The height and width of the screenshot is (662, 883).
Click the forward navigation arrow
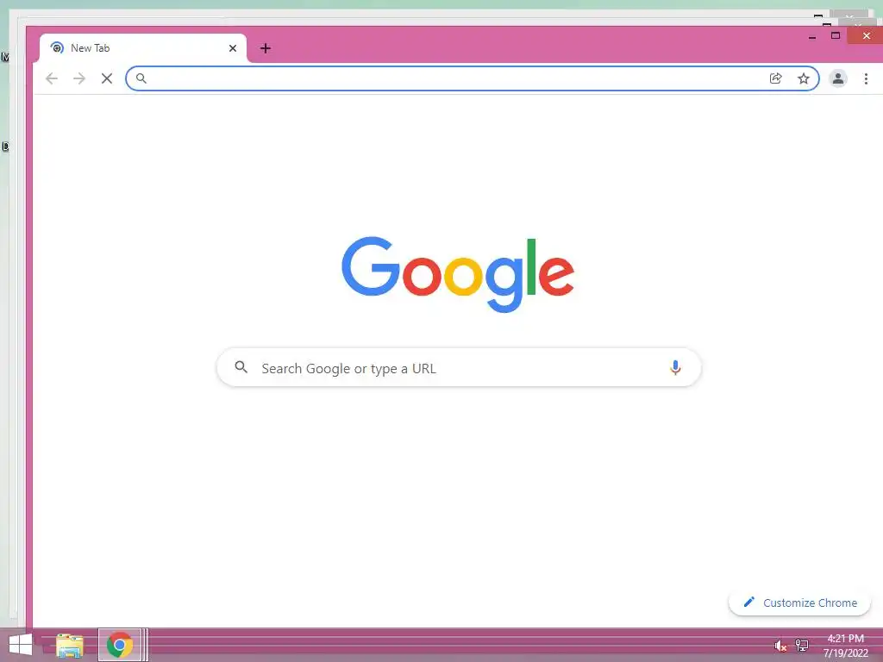coord(79,78)
